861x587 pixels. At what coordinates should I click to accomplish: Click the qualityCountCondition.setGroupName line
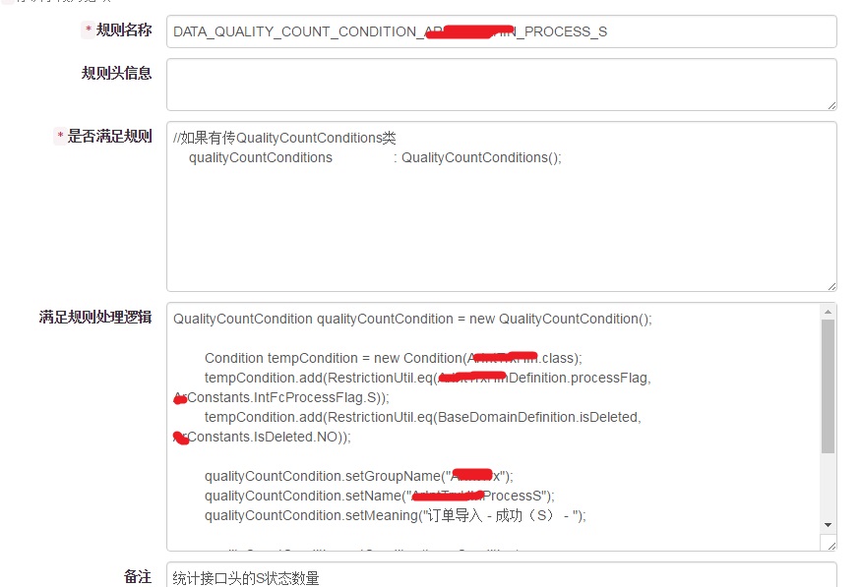pyautogui.click(x=359, y=476)
